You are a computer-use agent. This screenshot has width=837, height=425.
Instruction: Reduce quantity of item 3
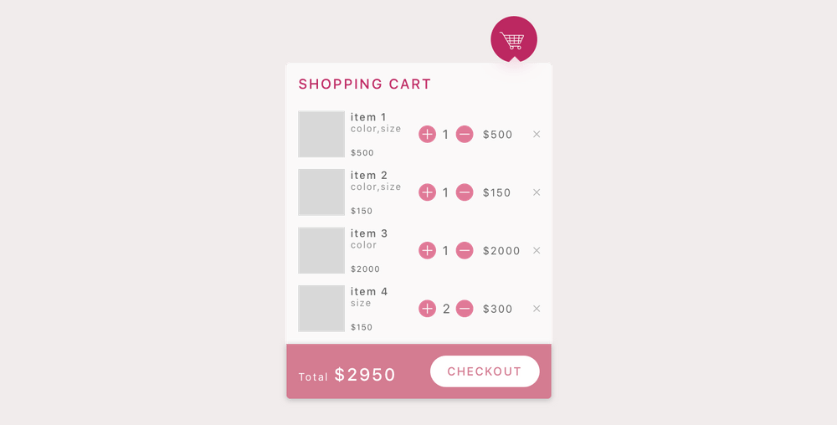465,251
